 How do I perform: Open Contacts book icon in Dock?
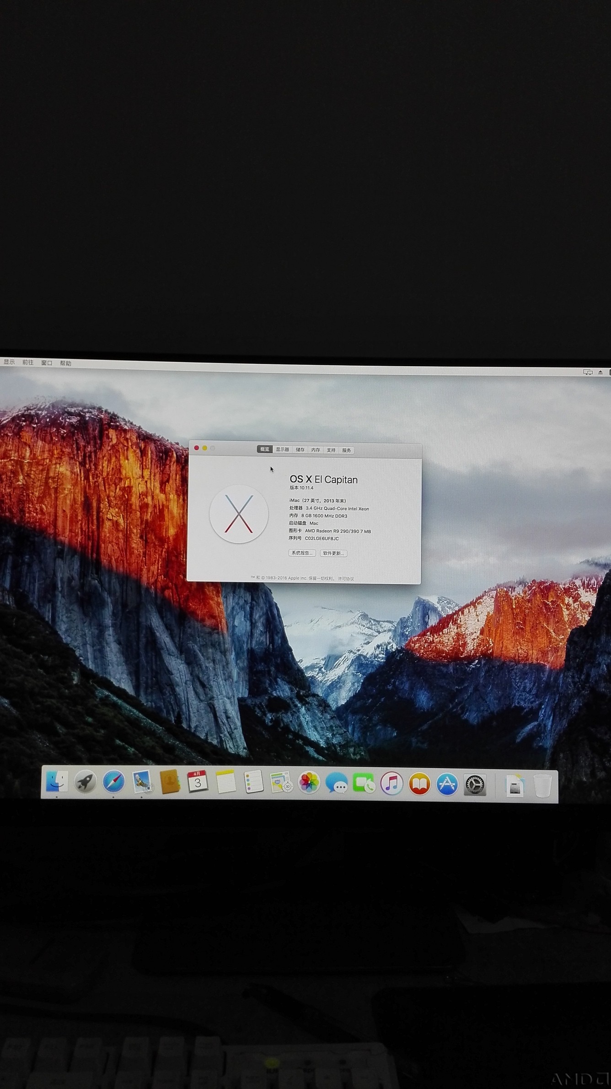coord(170,782)
